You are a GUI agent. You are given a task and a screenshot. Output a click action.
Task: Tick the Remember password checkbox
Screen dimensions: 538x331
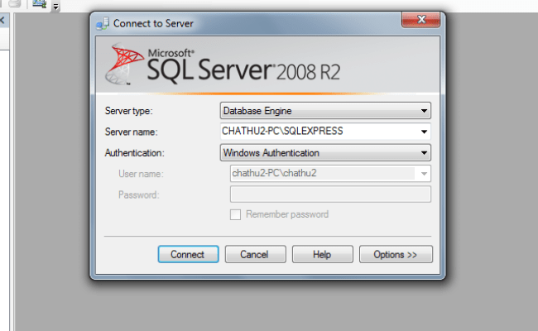pos(235,214)
